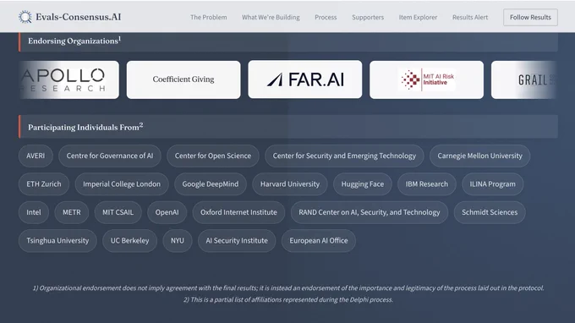Open Item Explorer from navigation
Screen dimensions: 575x323
(x=418, y=17)
